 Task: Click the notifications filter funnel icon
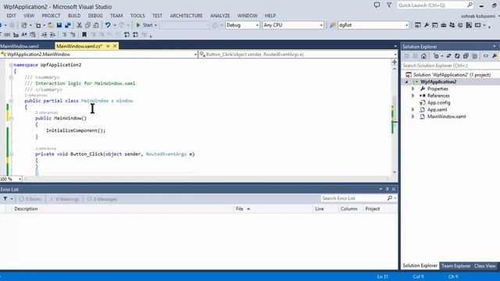tap(389, 5)
